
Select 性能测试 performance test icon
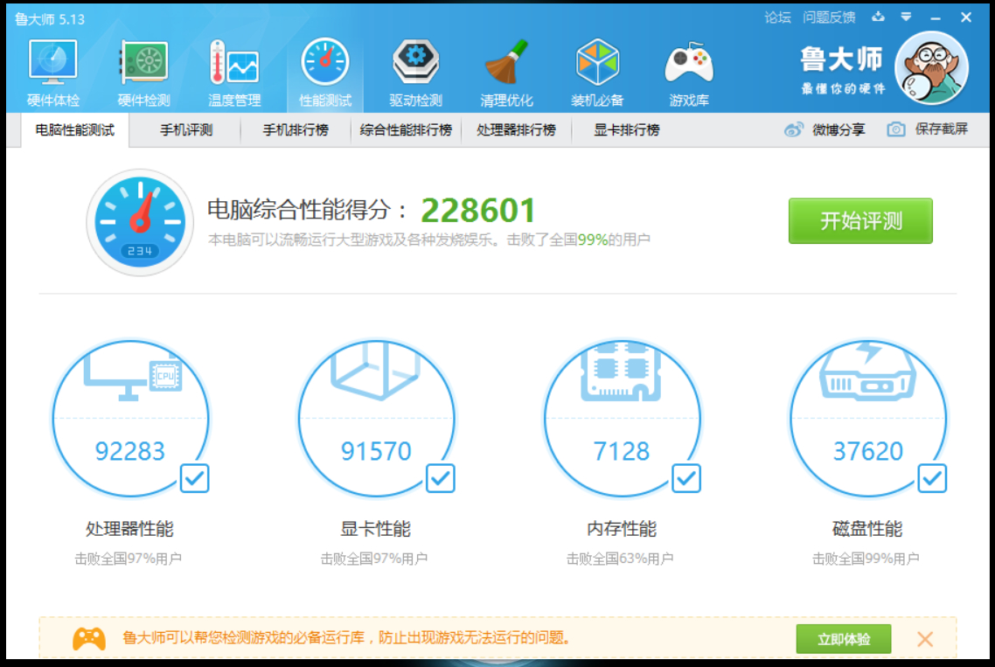tap(325, 73)
